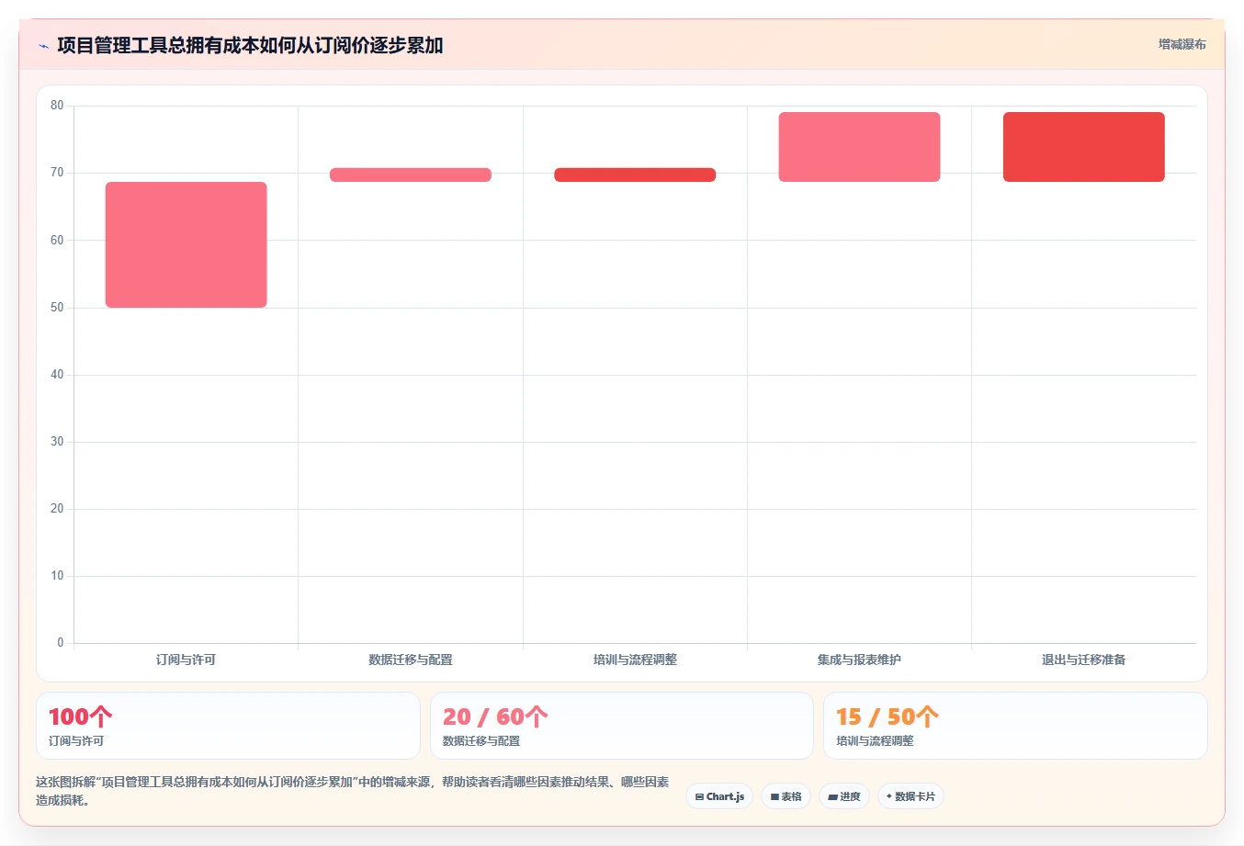Click the 培训与流程调整 waterfall bar
Image resolution: width=1244 pixels, height=846 pixels.
click(x=635, y=175)
